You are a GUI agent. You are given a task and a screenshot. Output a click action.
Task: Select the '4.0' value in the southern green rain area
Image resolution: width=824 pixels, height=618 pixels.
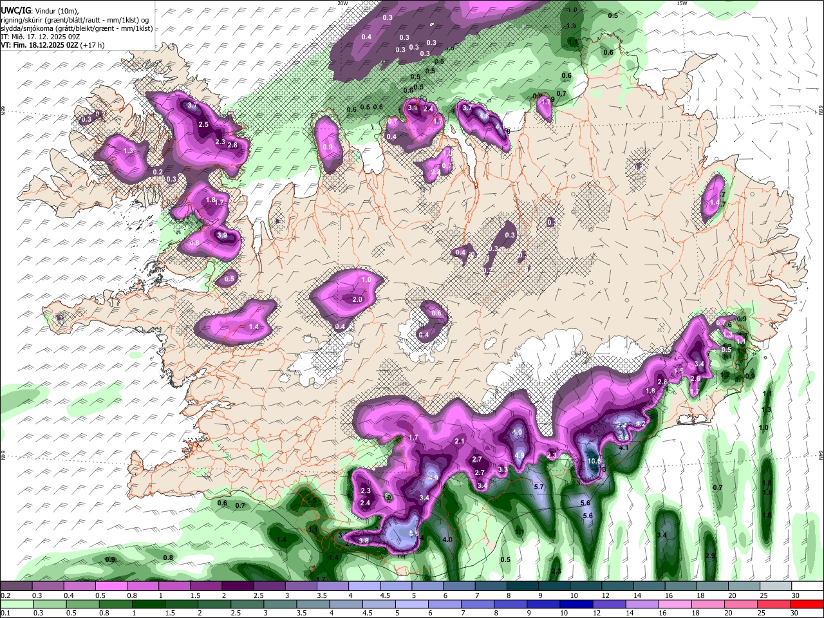[x=447, y=539]
